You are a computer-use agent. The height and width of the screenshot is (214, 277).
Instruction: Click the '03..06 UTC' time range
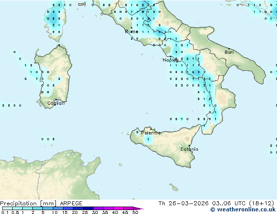pyautogui.click(x=229, y=204)
